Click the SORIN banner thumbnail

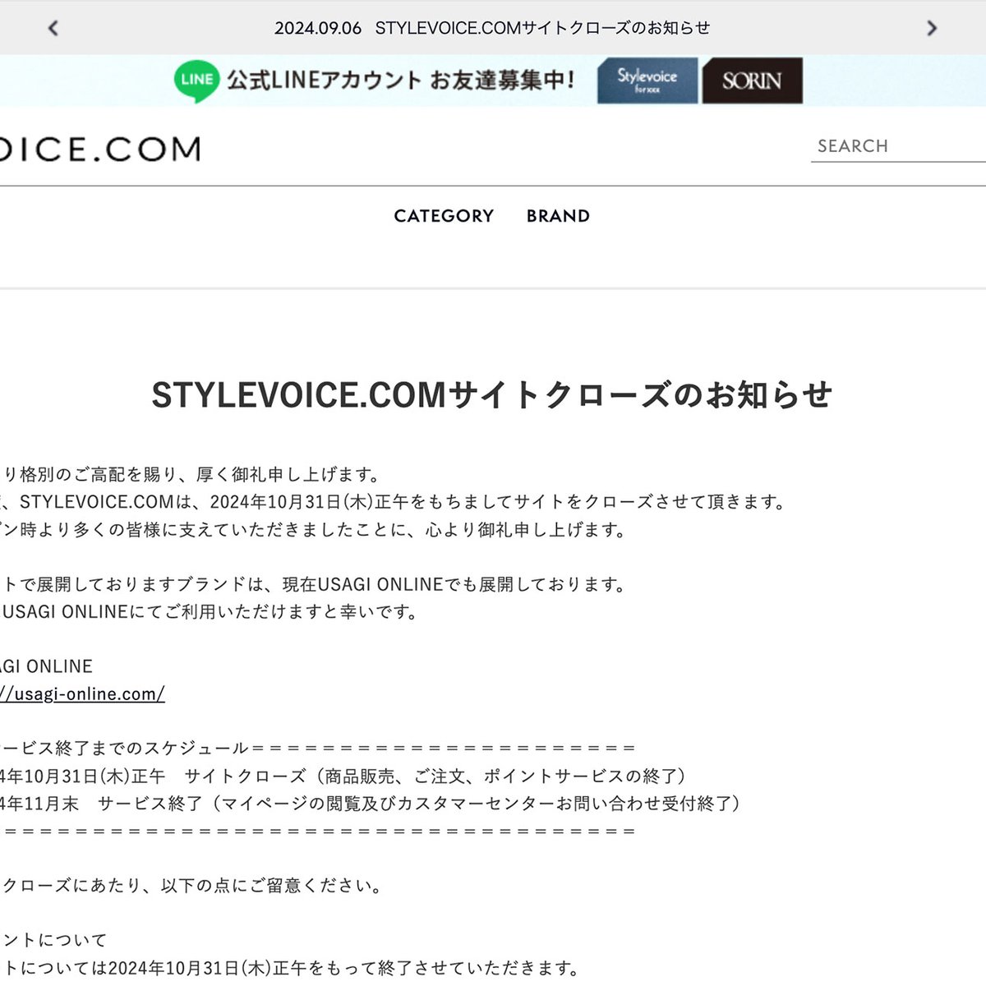pyautogui.click(x=752, y=81)
